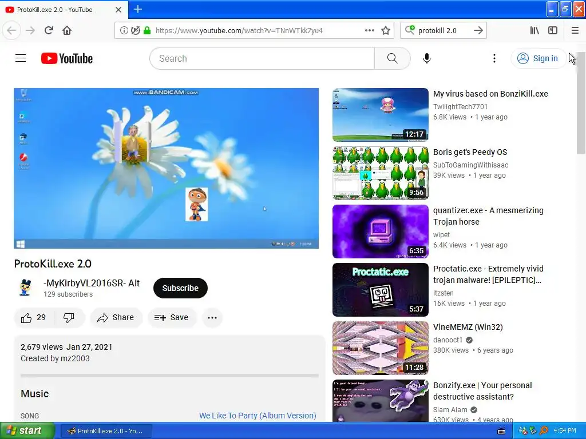
Task: Focus the YouTube Search input field
Action: [262, 58]
